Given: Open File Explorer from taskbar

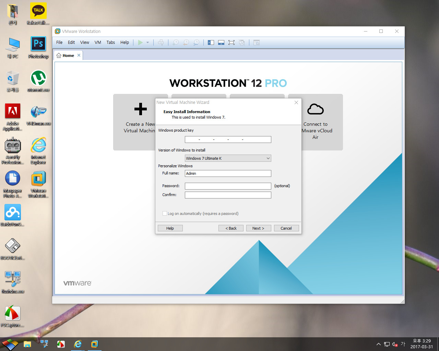Looking at the screenshot, I should 27,344.
